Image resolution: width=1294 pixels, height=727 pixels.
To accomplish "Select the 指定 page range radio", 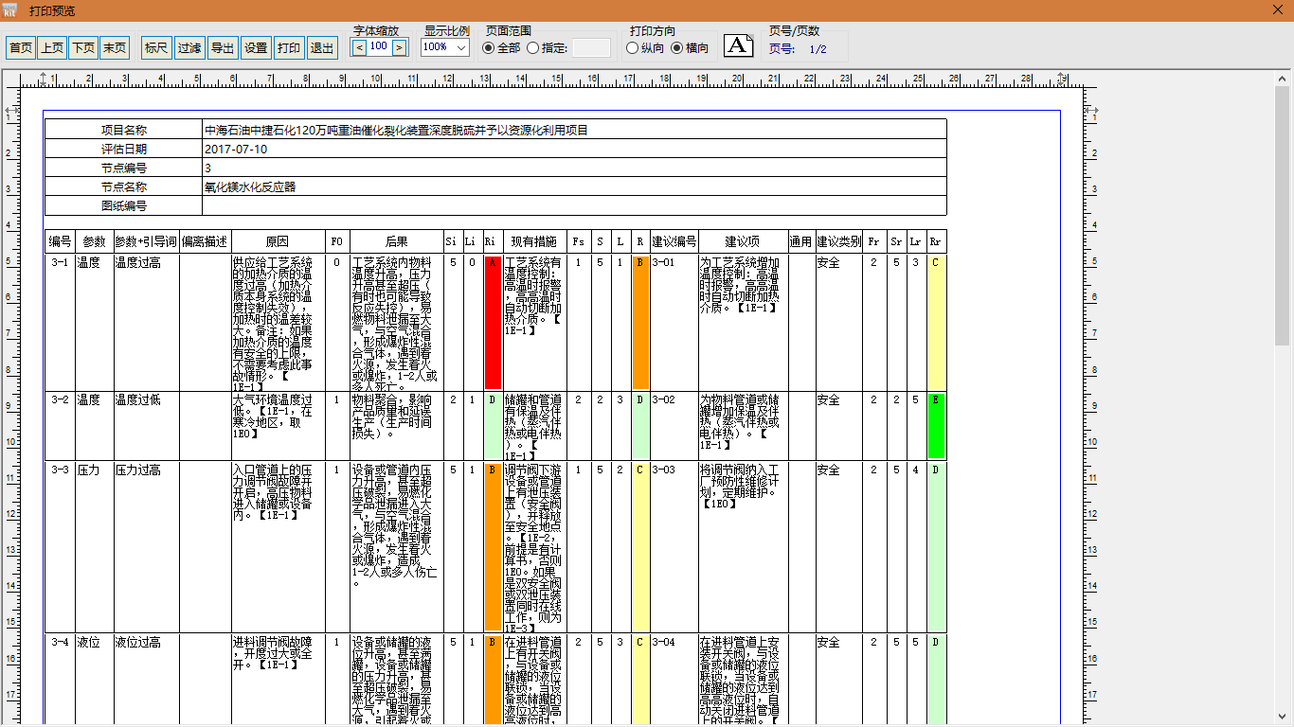I will pyautogui.click(x=548, y=47).
